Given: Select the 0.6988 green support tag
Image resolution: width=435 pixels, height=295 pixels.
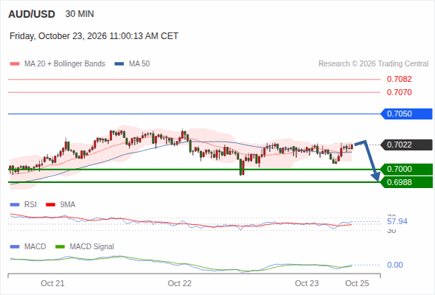Looking at the screenshot, I should [407, 182].
